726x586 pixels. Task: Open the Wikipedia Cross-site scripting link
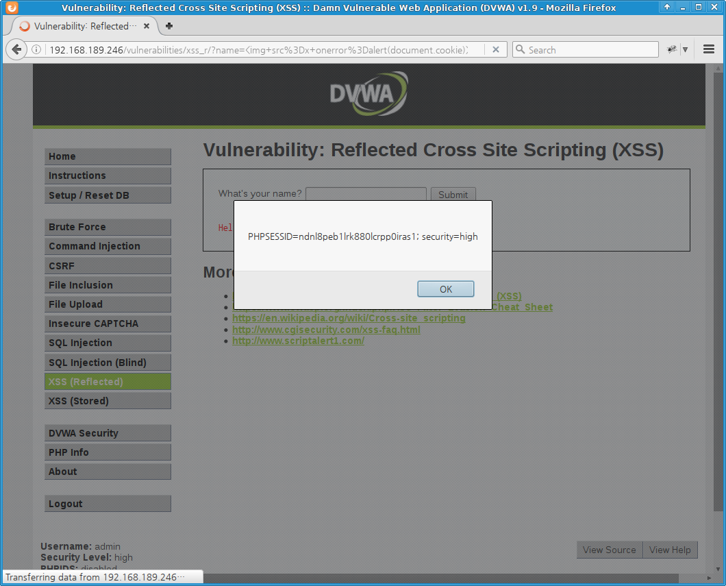pos(349,318)
